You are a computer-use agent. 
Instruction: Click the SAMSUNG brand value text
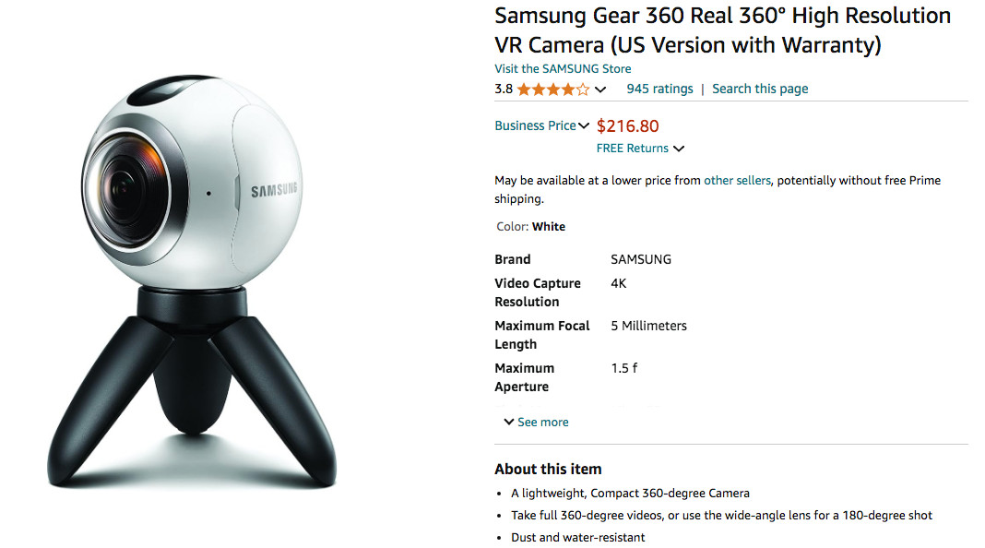click(641, 259)
